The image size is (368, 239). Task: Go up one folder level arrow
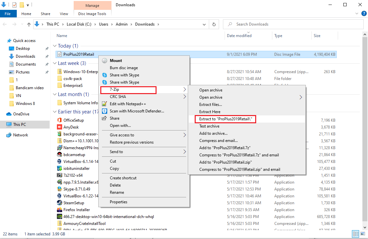point(29,24)
